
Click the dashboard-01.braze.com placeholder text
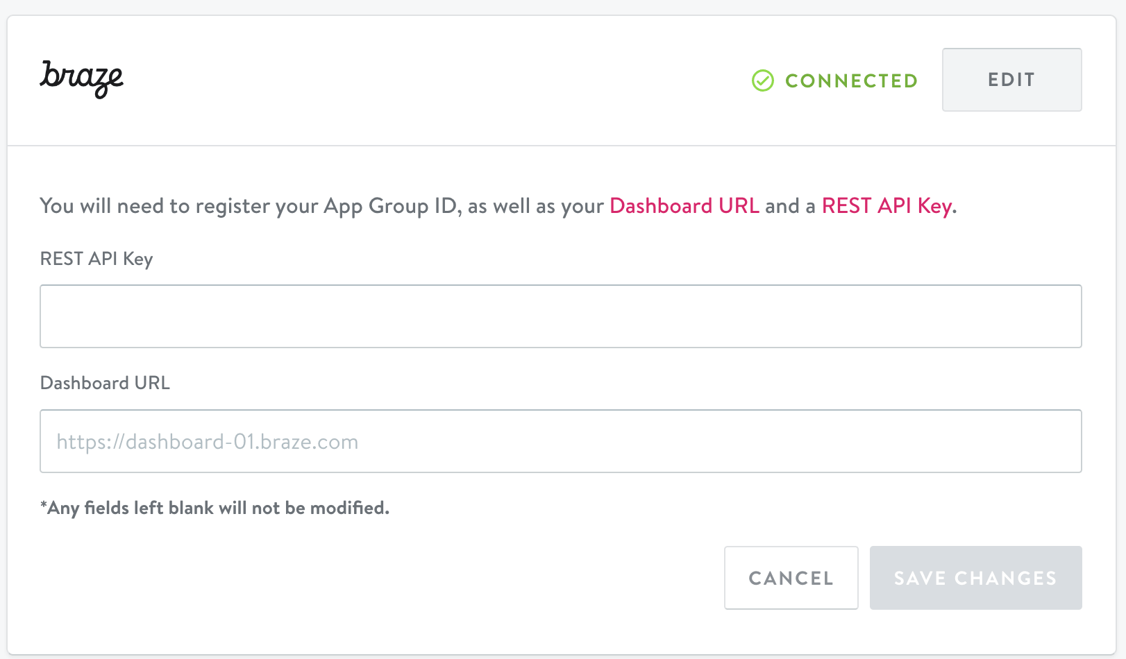208,442
